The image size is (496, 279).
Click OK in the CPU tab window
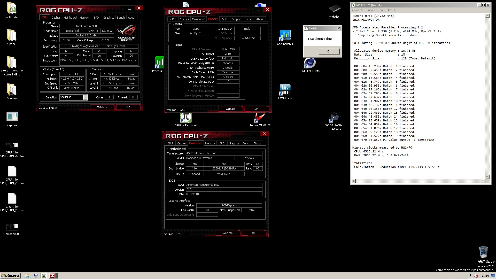[128, 107]
